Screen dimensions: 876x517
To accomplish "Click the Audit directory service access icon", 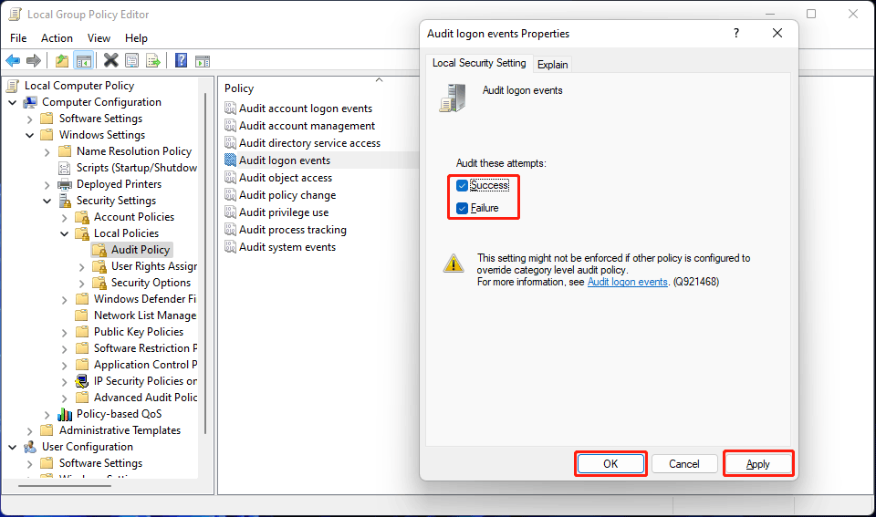I will 230,143.
